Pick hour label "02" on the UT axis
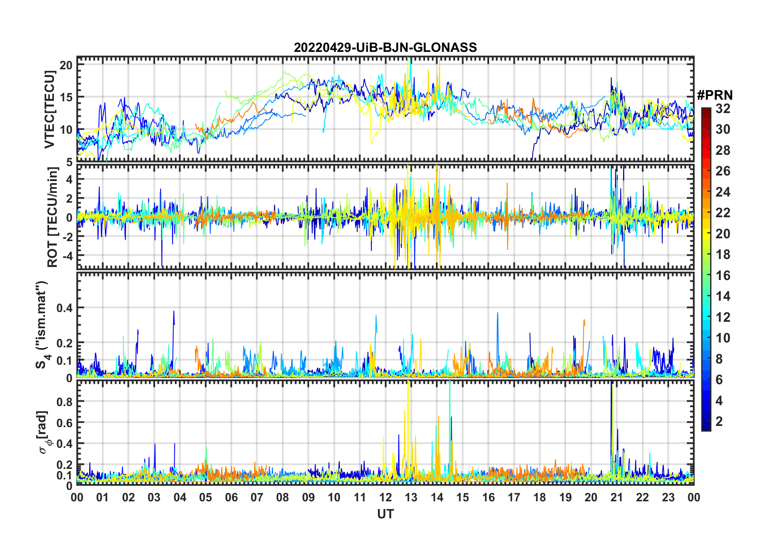Viewport: 771px width, 539px height. click(128, 497)
